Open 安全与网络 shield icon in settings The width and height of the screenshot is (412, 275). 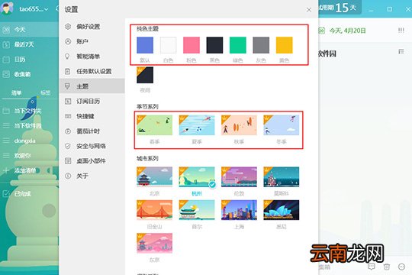[x=68, y=146]
